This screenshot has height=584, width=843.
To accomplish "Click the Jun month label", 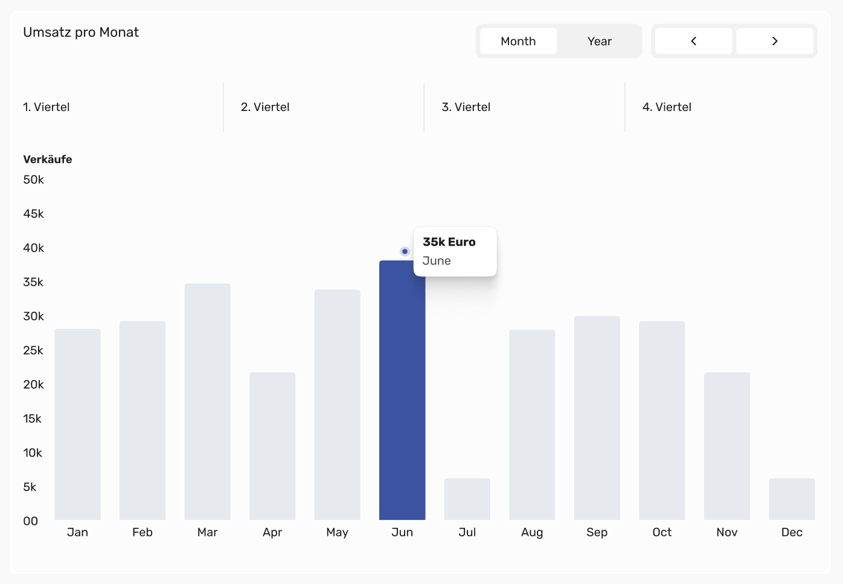I will 402,532.
